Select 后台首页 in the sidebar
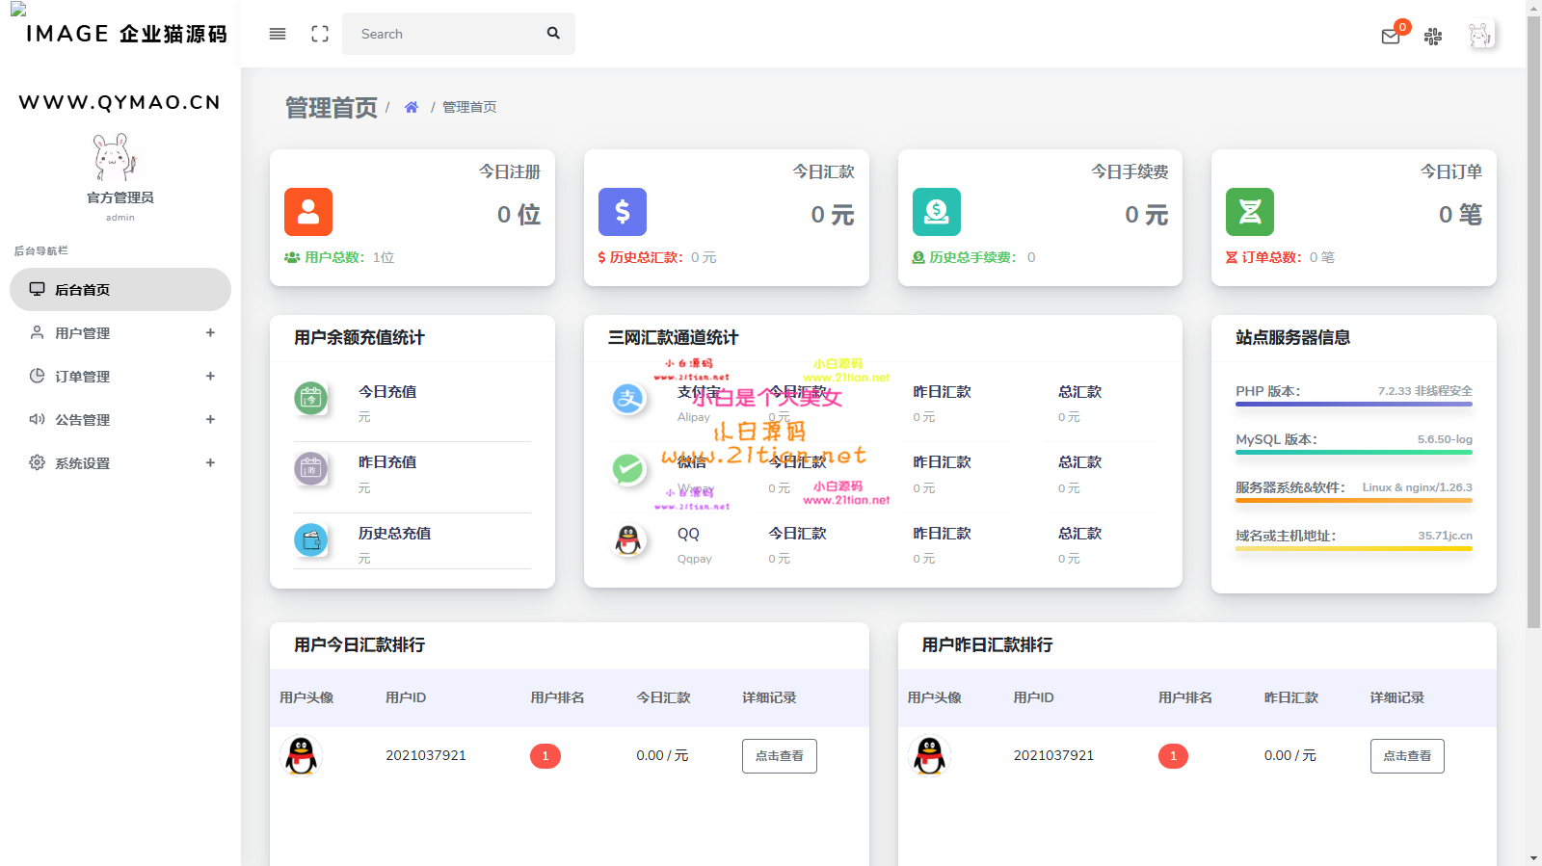Viewport: 1542px width, 866px height. click(x=120, y=290)
